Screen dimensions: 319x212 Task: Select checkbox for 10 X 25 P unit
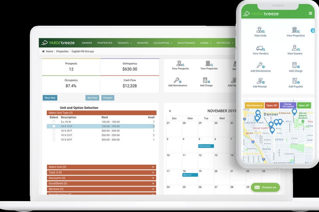pos(54,135)
